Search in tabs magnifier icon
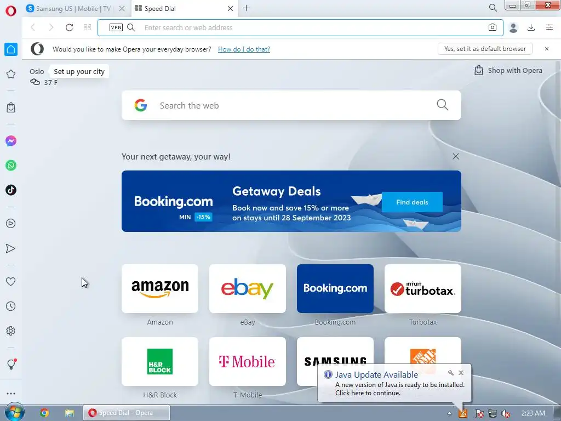The width and height of the screenshot is (561, 421). point(493,8)
